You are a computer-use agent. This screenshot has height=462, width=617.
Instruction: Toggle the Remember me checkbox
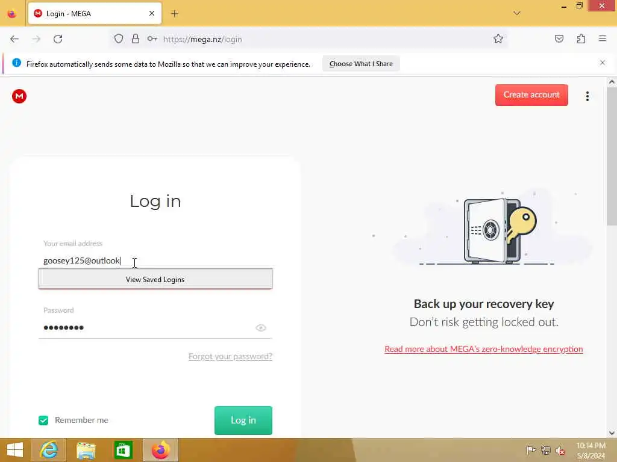click(43, 420)
